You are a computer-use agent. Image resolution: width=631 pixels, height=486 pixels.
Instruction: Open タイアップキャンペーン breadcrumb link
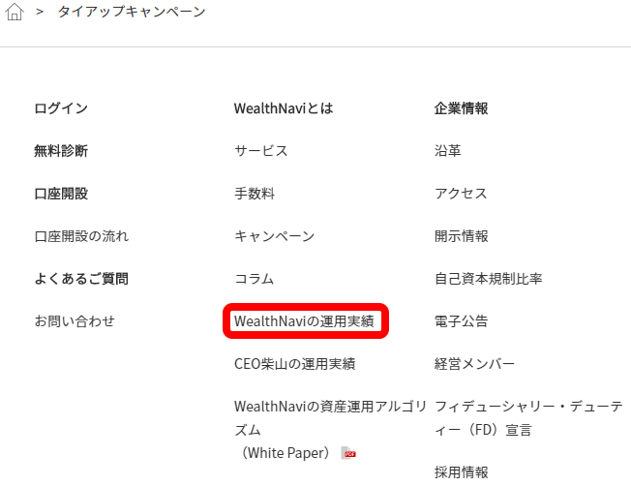click(132, 12)
